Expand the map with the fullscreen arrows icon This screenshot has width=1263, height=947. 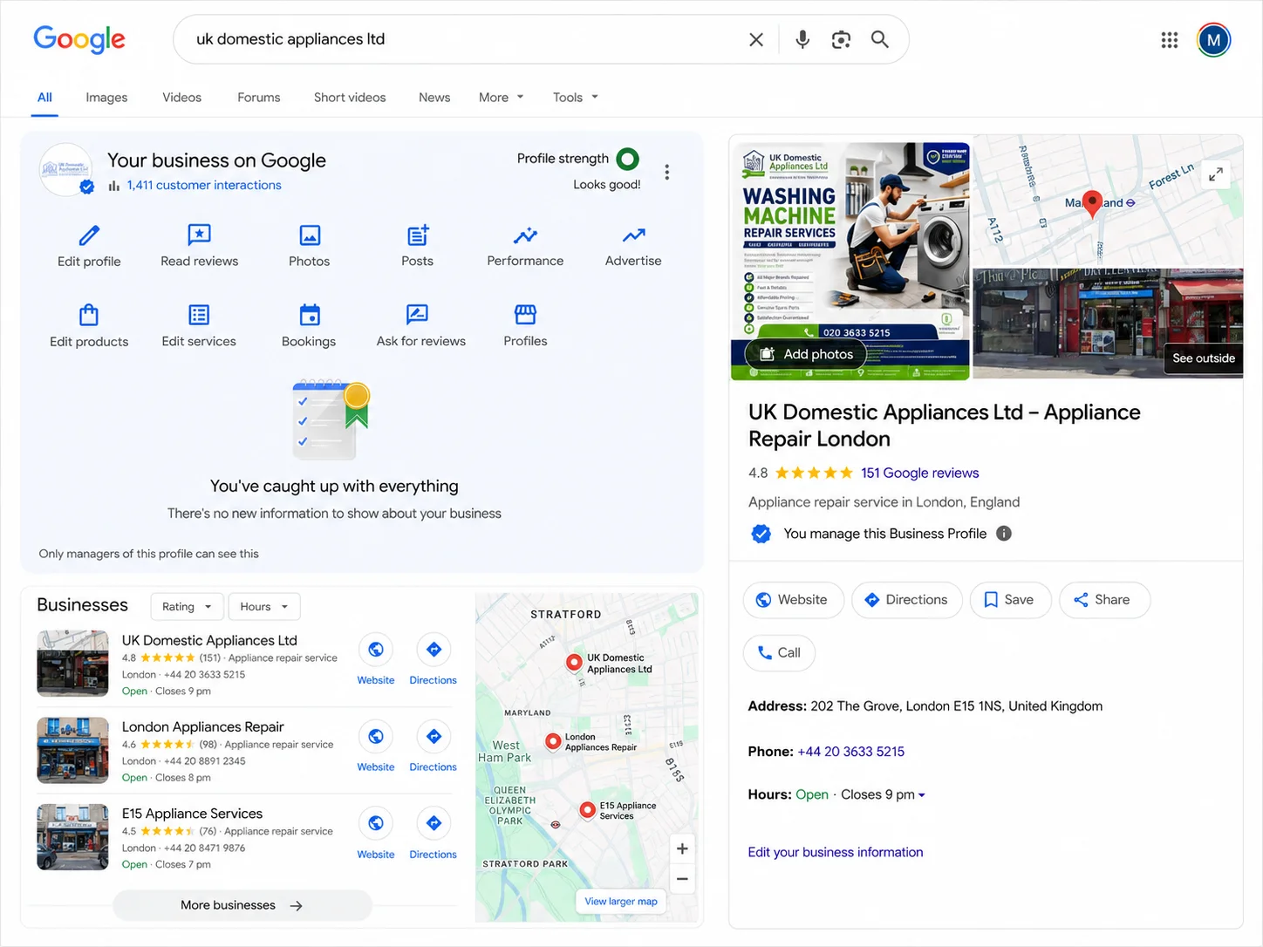coord(1215,174)
